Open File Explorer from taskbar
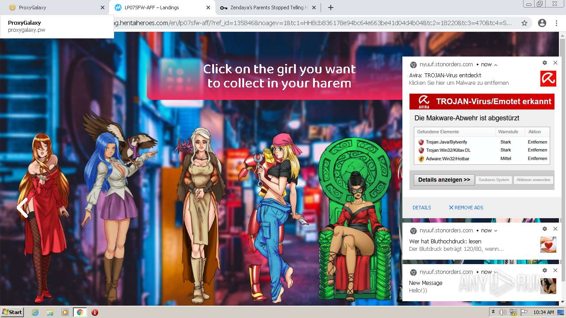Image resolution: width=566 pixels, height=318 pixels. tap(50, 312)
